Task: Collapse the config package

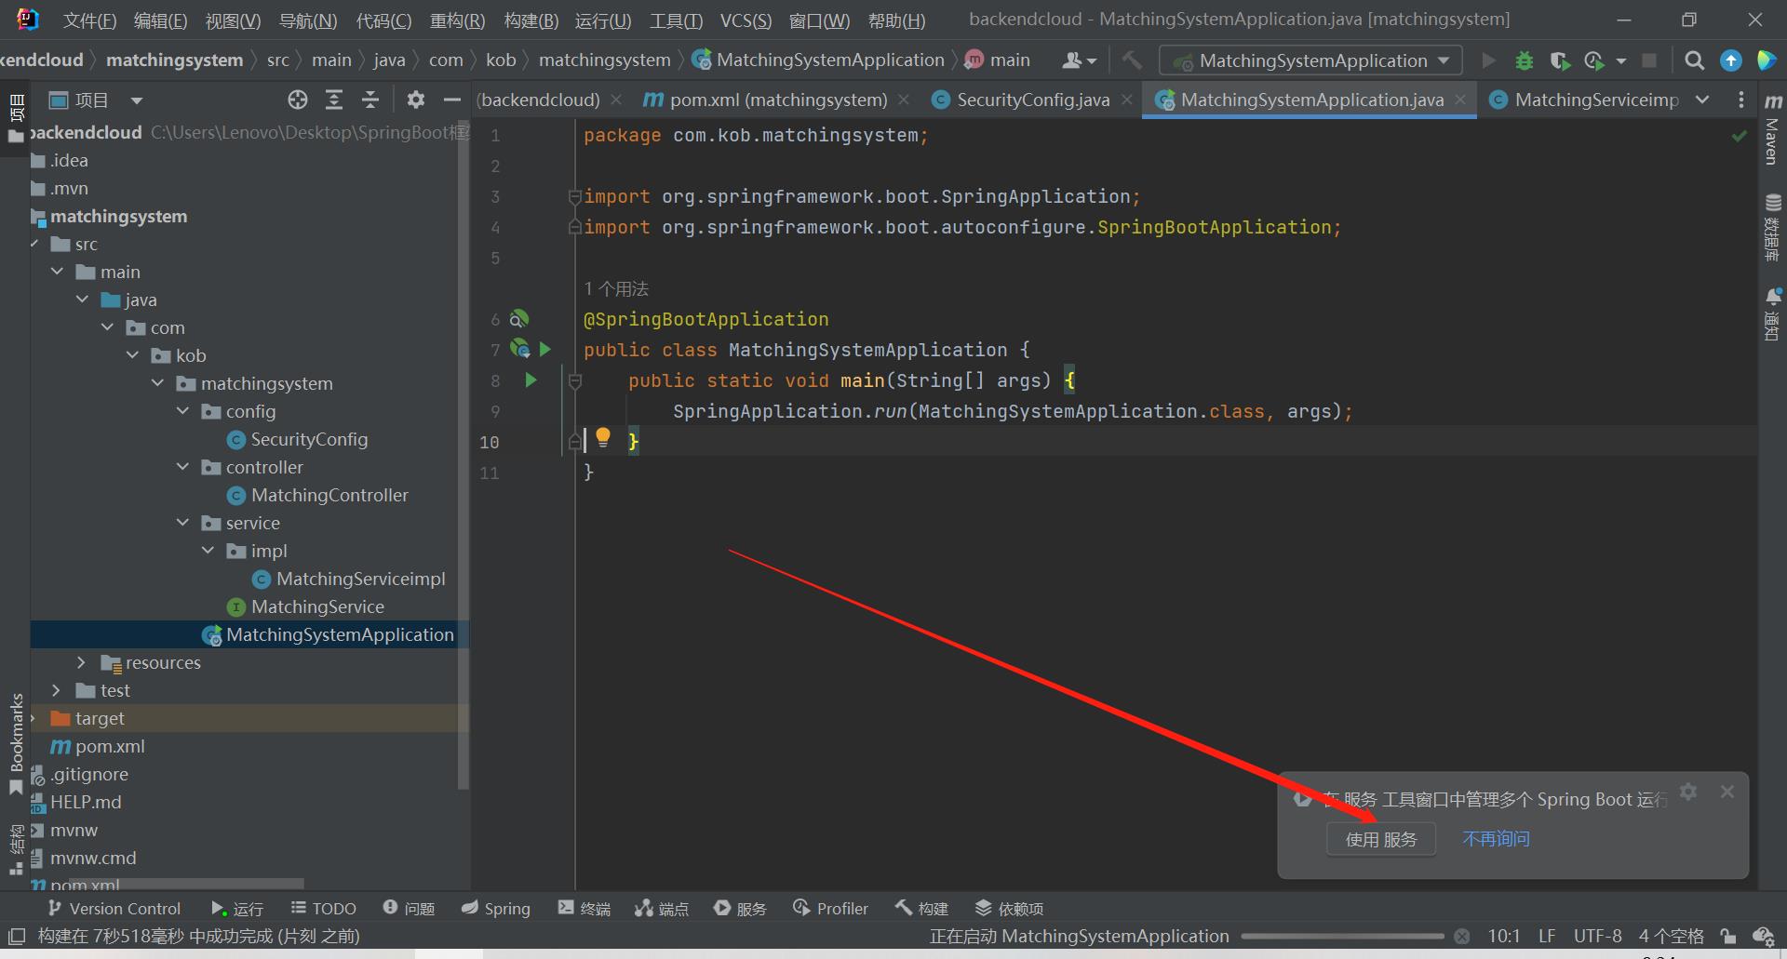Action: pos(183,411)
